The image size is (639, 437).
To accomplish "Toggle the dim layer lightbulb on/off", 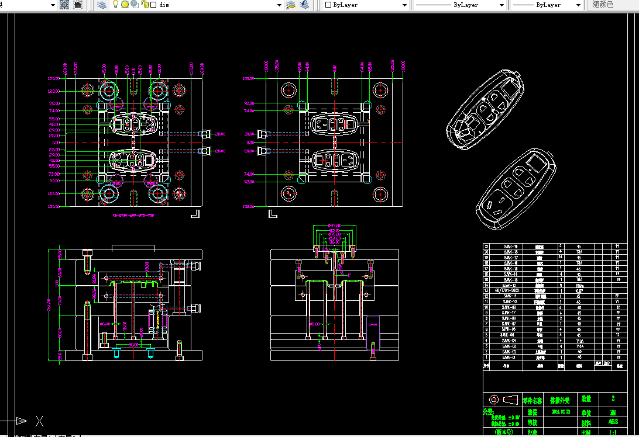I will [115, 5].
